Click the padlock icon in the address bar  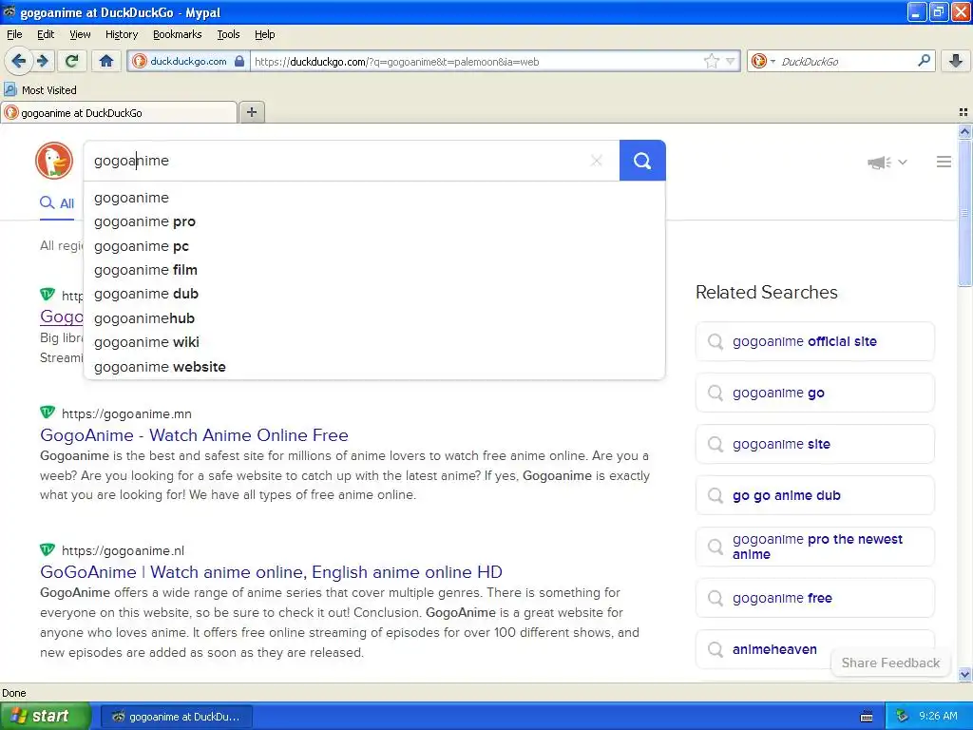239,61
